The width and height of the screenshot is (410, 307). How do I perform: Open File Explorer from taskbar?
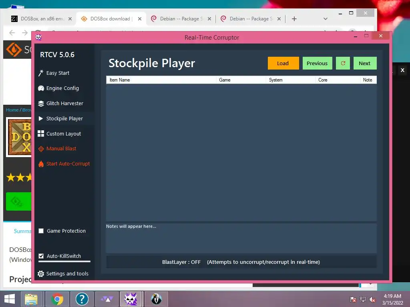point(31,299)
